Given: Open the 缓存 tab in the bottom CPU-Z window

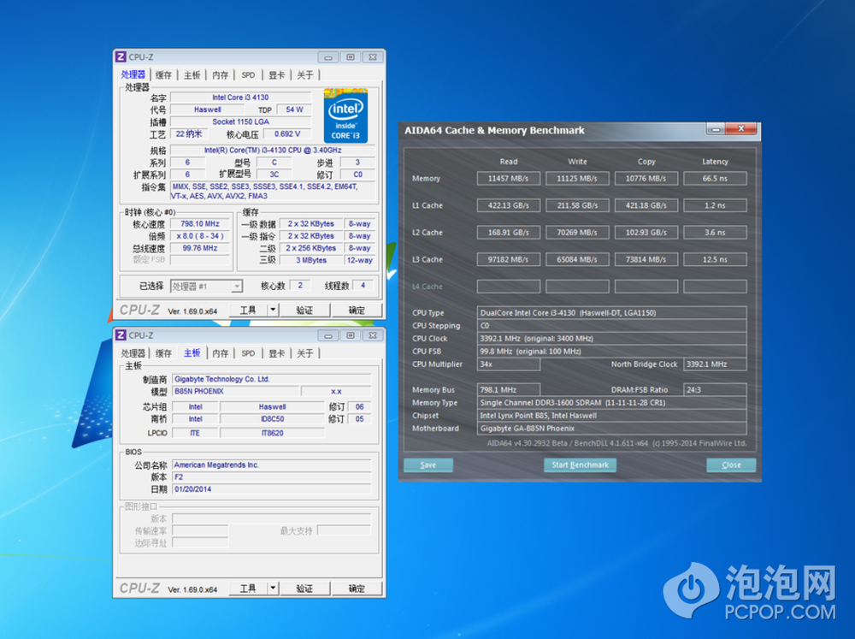Looking at the screenshot, I should point(163,353).
